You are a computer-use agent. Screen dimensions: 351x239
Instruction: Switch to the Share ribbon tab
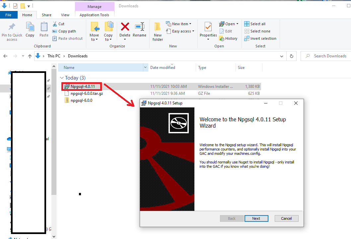point(46,15)
